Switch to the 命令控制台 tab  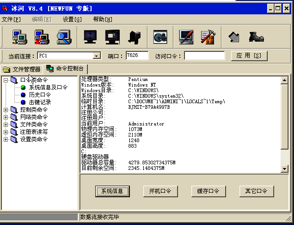pyautogui.click(x=65, y=69)
